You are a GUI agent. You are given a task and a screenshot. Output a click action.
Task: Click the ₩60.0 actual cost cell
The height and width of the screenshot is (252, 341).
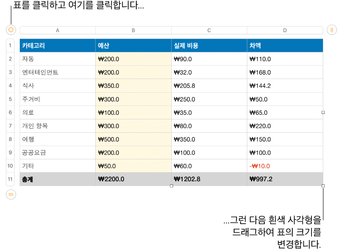[209, 166]
